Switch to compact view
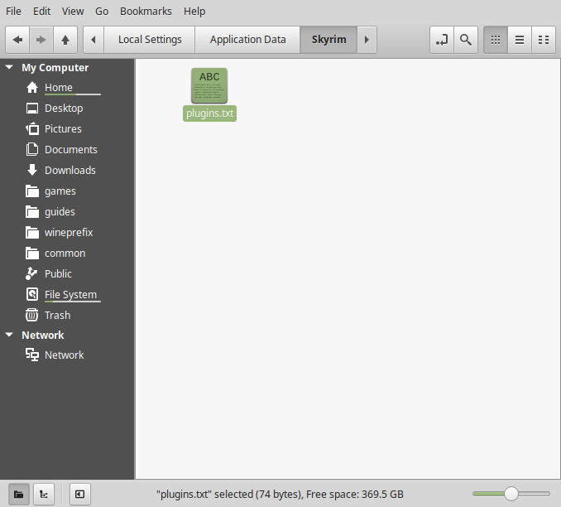The width and height of the screenshot is (561, 507). click(544, 40)
